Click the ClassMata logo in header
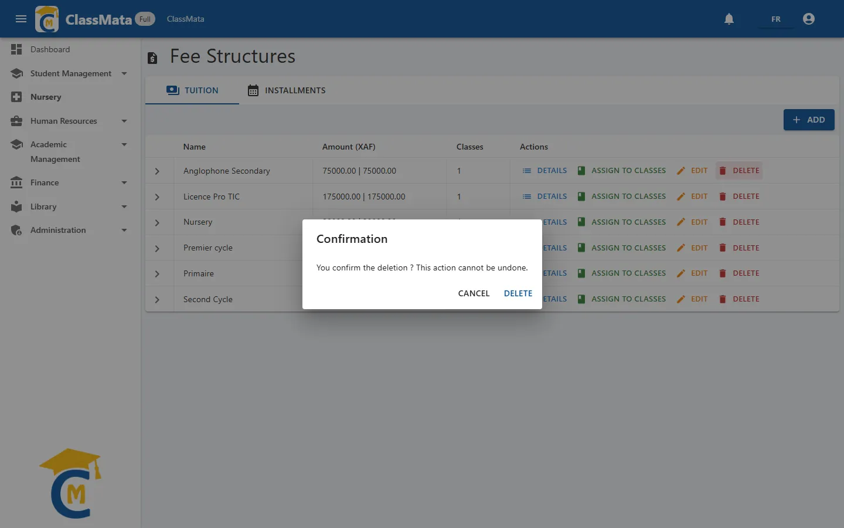 click(47, 19)
